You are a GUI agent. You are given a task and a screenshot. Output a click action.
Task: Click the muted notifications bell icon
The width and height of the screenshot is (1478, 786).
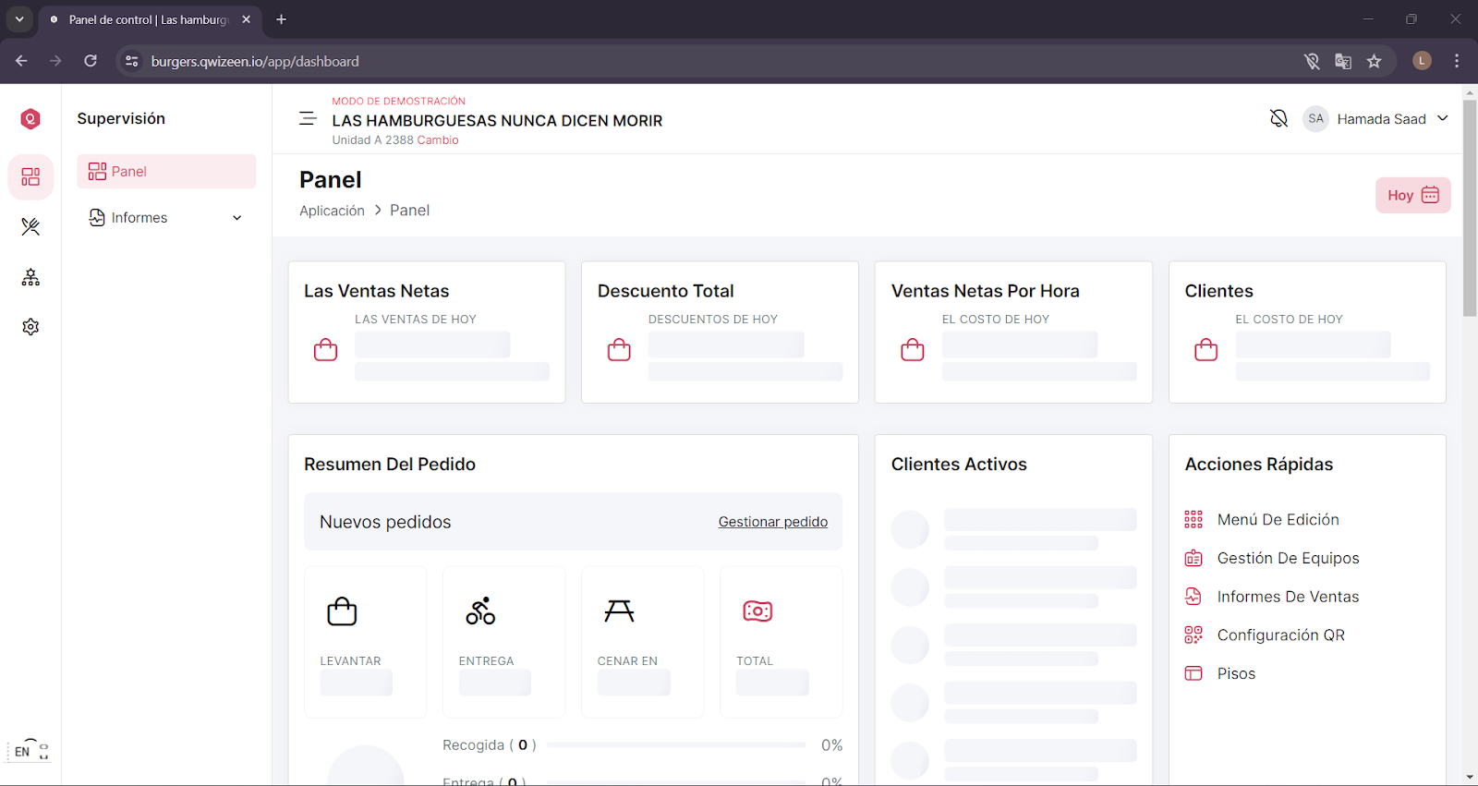(x=1278, y=118)
